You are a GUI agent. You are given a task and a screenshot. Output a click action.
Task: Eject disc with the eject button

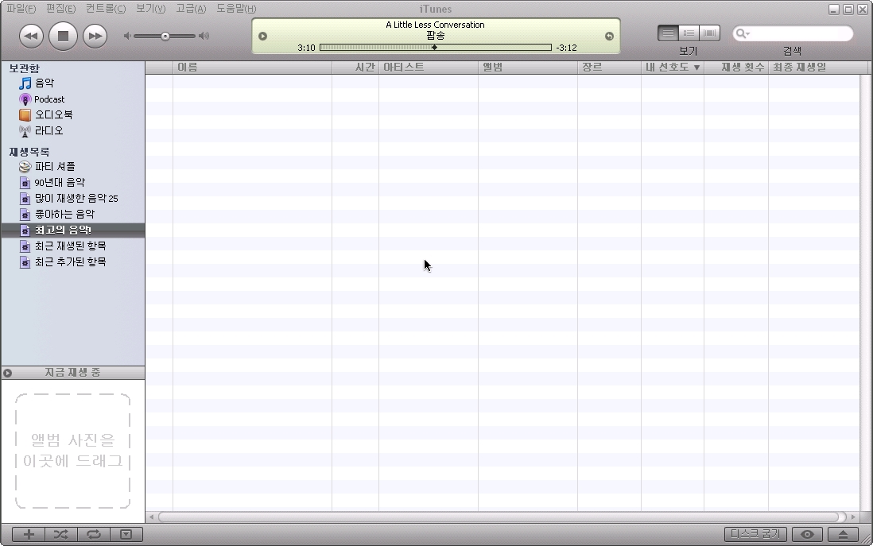tap(844, 534)
